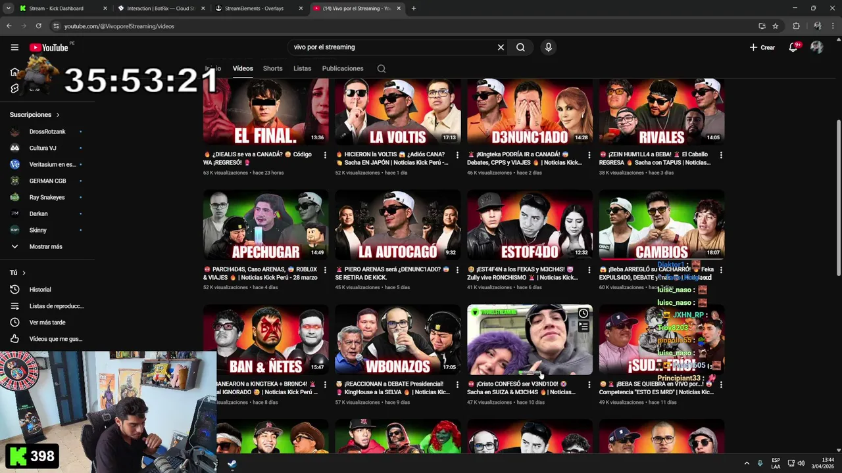Bookmark this page with the star icon
This screenshot has width=842, height=473.
[776, 26]
